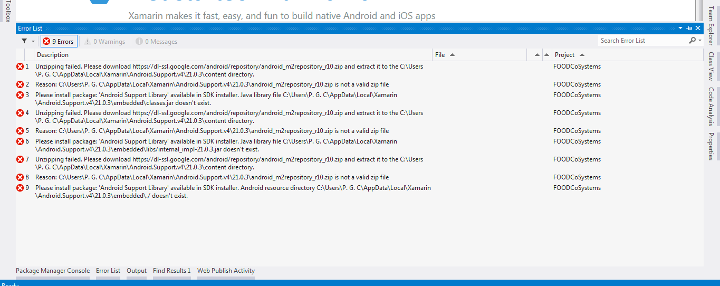720x286 pixels.
Task: Open the Code Analysis side tab
Action: [x=711, y=106]
